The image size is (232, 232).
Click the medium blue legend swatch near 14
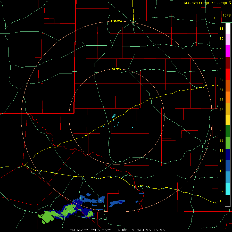[228, 166]
